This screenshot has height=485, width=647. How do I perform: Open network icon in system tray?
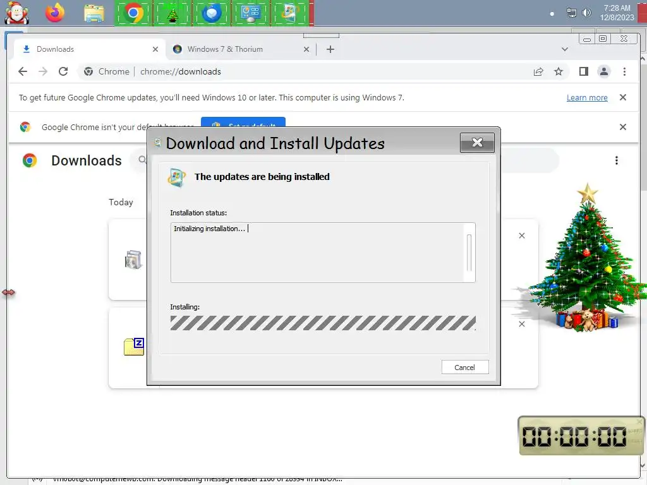click(571, 13)
